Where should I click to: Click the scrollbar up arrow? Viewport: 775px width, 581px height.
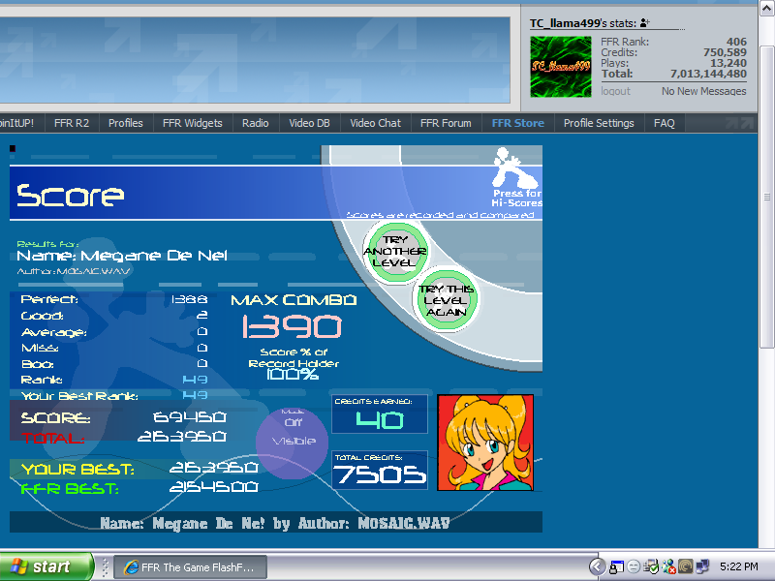(x=765, y=8)
